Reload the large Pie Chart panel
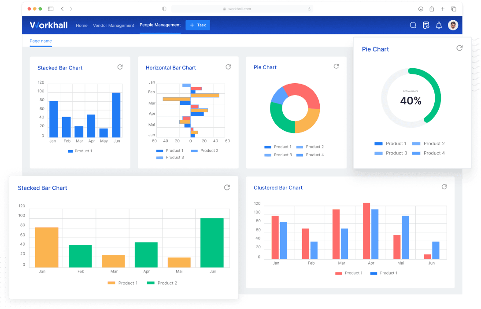This screenshot has height=309, width=481. click(x=459, y=48)
